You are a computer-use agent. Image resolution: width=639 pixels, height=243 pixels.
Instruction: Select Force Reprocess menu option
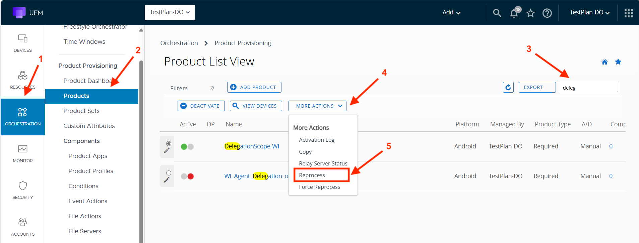click(x=319, y=187)
